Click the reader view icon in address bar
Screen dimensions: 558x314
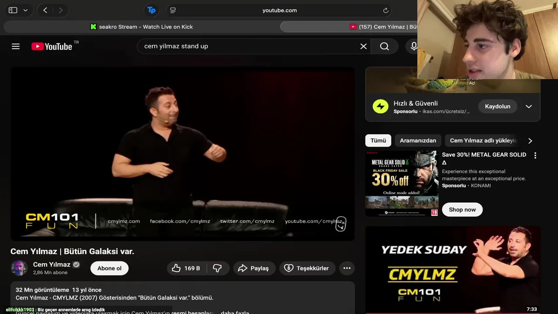pyautogui.click(x=173, y=10)
